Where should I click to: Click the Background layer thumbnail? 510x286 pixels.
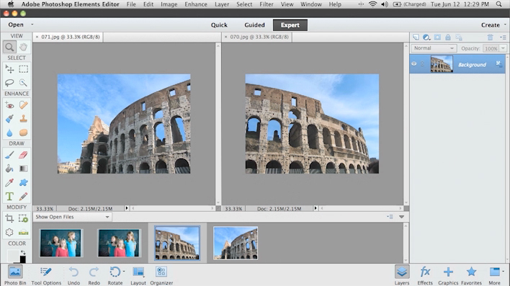pos(442,64)
